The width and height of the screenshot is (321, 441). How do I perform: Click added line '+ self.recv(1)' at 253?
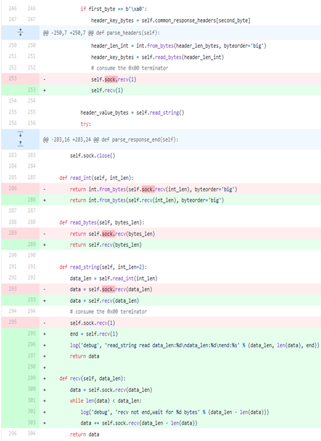[107, 90]
